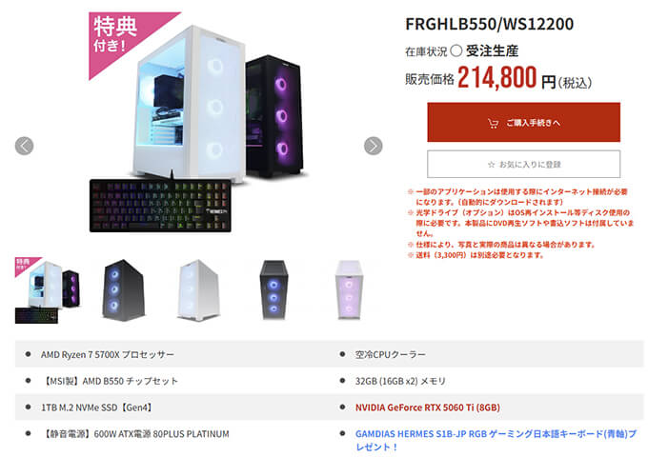Click the cart icon in the purchase button

pos(493,123)
